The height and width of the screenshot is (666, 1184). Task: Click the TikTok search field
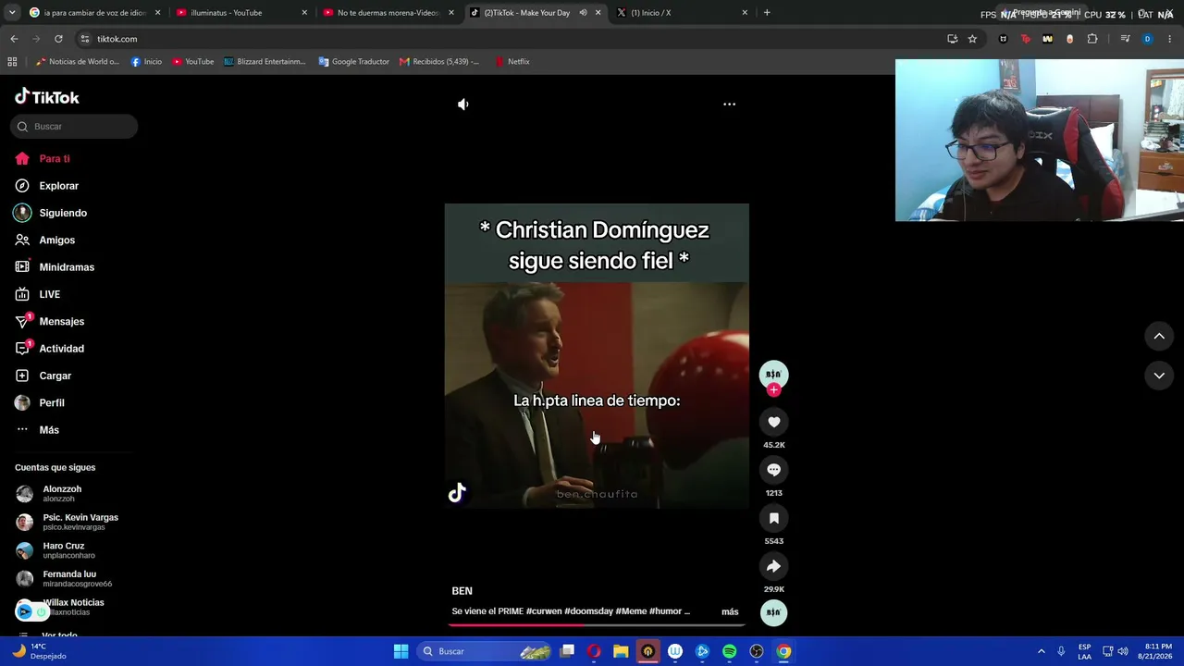click(74, 127)
